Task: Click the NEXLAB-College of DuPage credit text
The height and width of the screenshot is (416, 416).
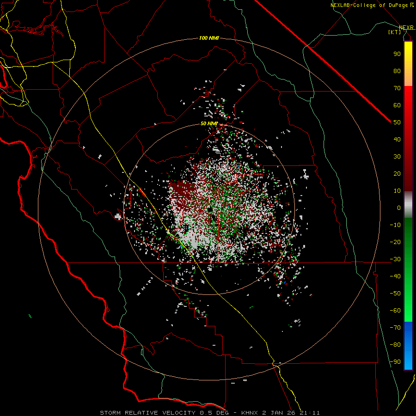Action: (369, 5)
